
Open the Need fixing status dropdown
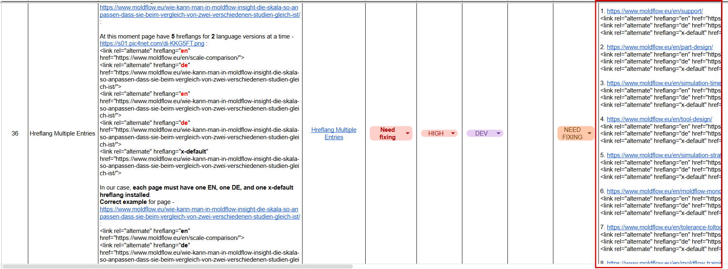click(391, 133)
